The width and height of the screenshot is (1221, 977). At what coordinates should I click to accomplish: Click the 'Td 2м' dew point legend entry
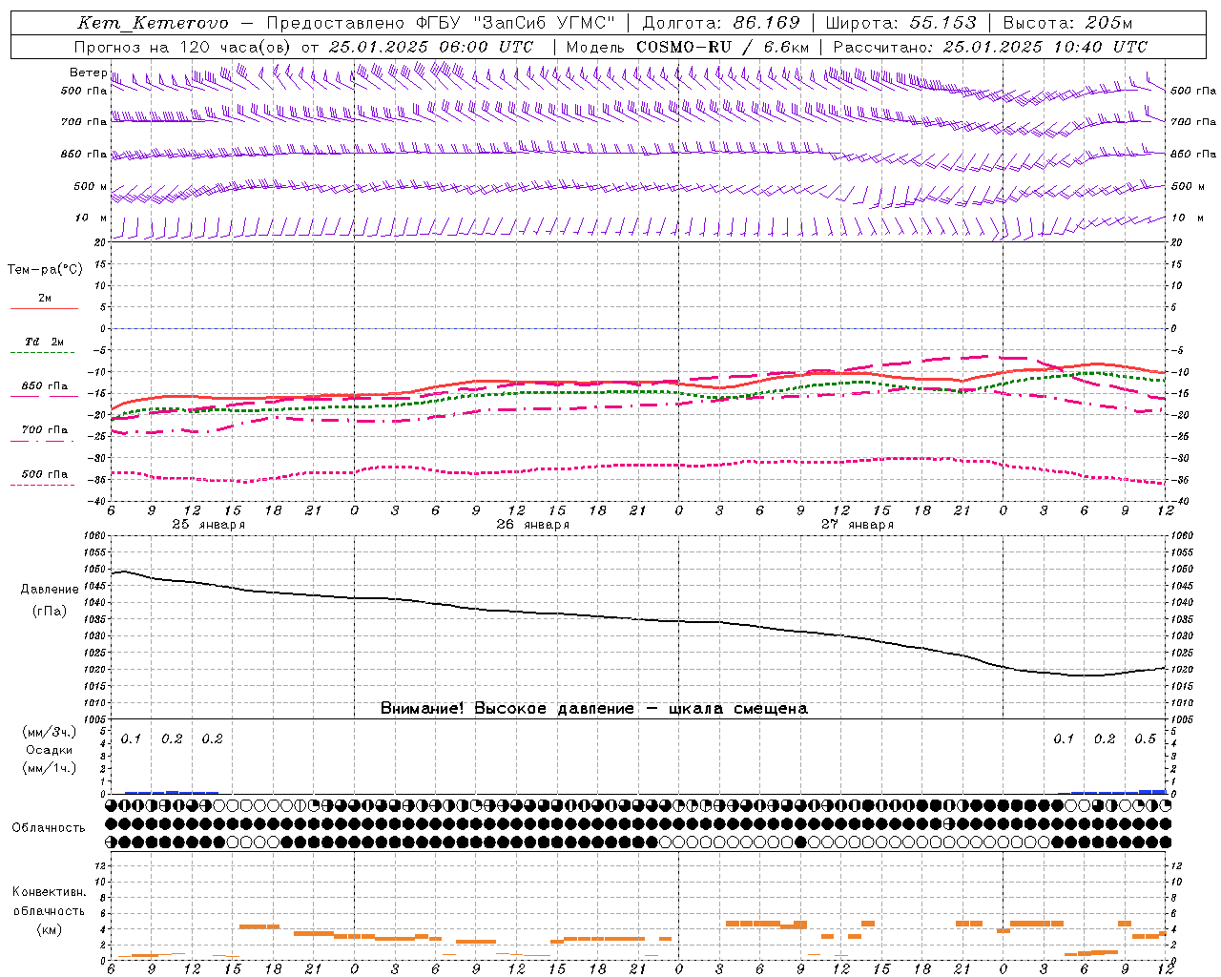tap(45, 342)
